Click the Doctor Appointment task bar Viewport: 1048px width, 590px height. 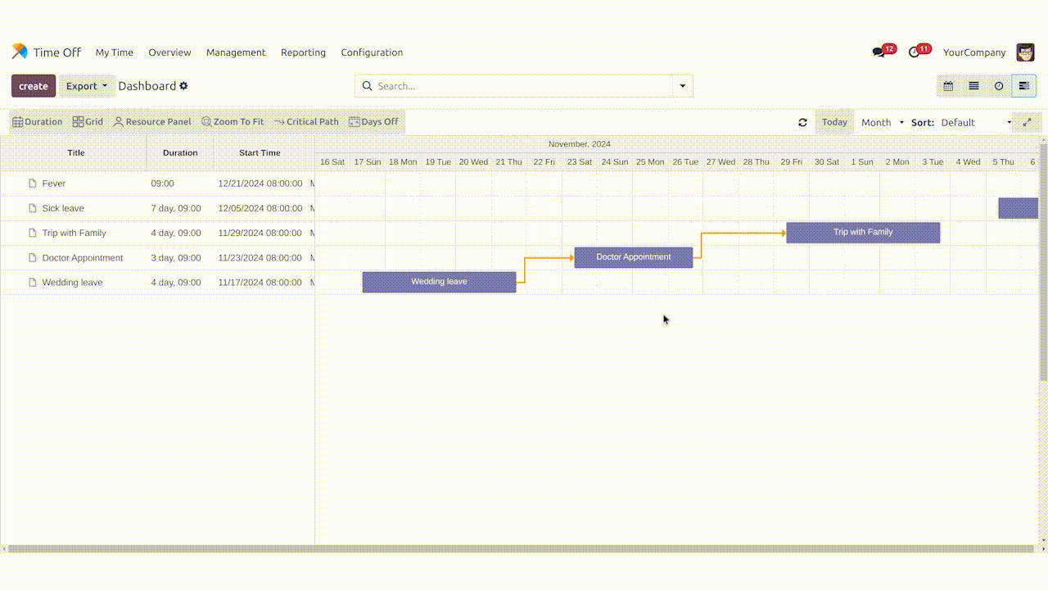[x=633, y=257]
